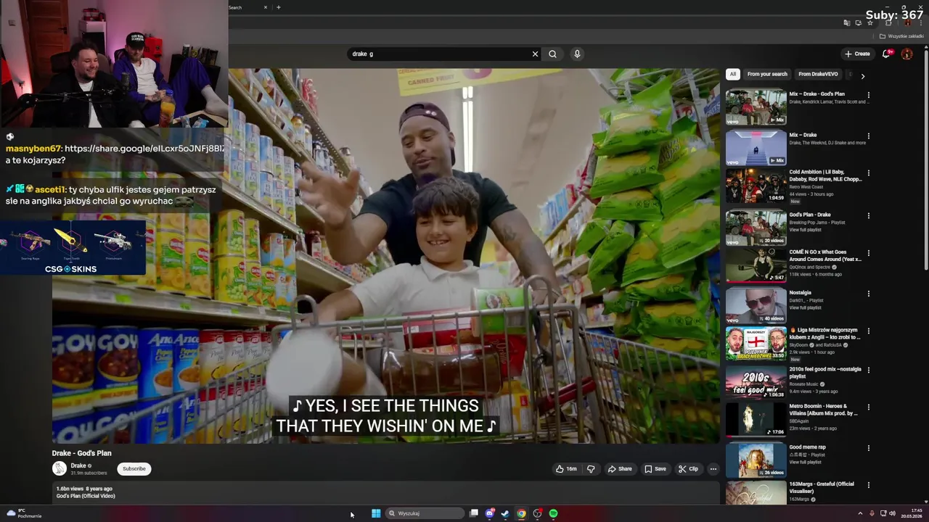Subscribe to Drake channel
929x522 pixels.
(134, 469)
